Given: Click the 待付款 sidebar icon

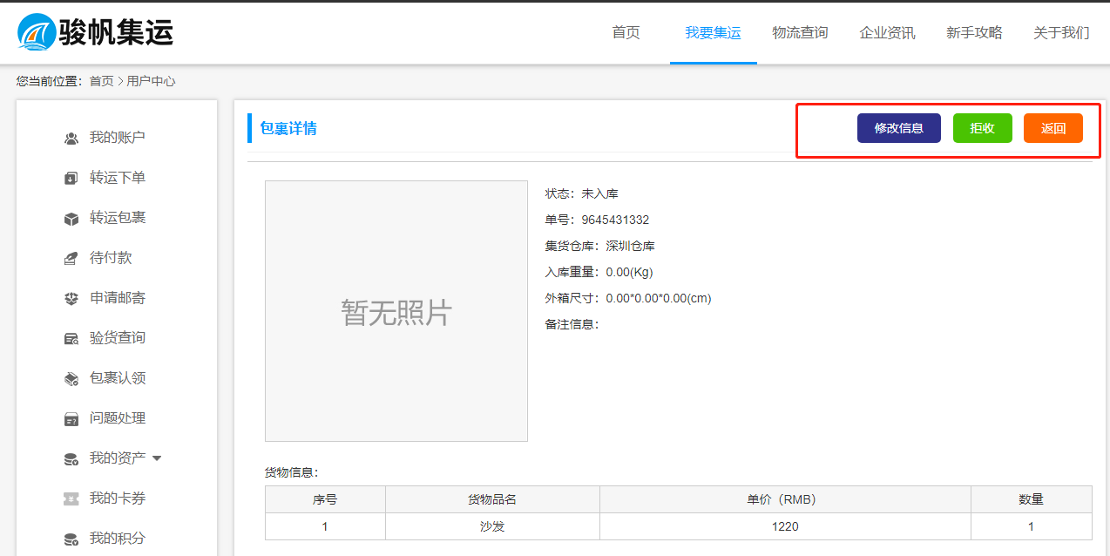Looking at the screenshot, I should click(71, 259).
